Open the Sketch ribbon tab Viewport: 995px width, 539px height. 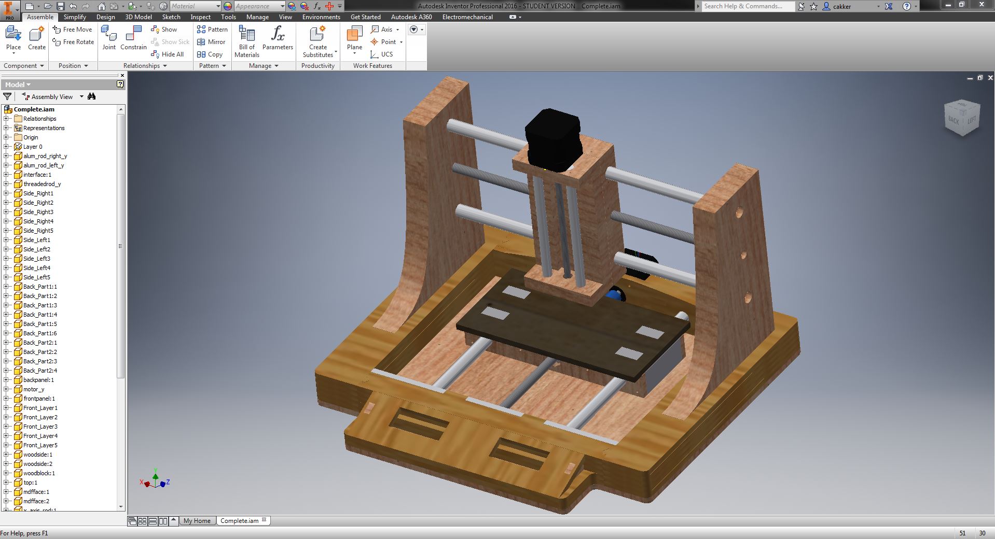tap(171, 17)
